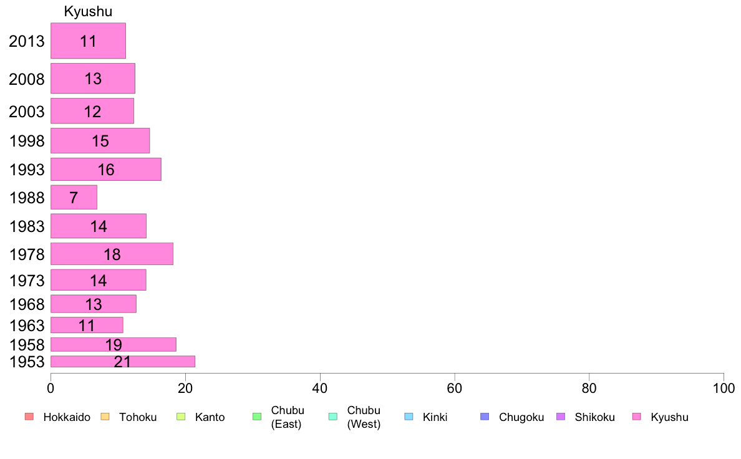Image resolution: width=741 pixels, height=459 pixels.
Task: Click the Tohoku legend color swatch
Action: pyautogui.click(x=105, y=417)
